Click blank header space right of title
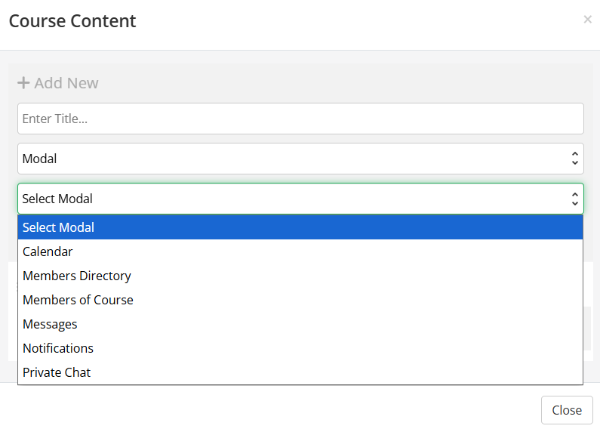This screenshot has width=600, height=435. click(x=355, y=21)
